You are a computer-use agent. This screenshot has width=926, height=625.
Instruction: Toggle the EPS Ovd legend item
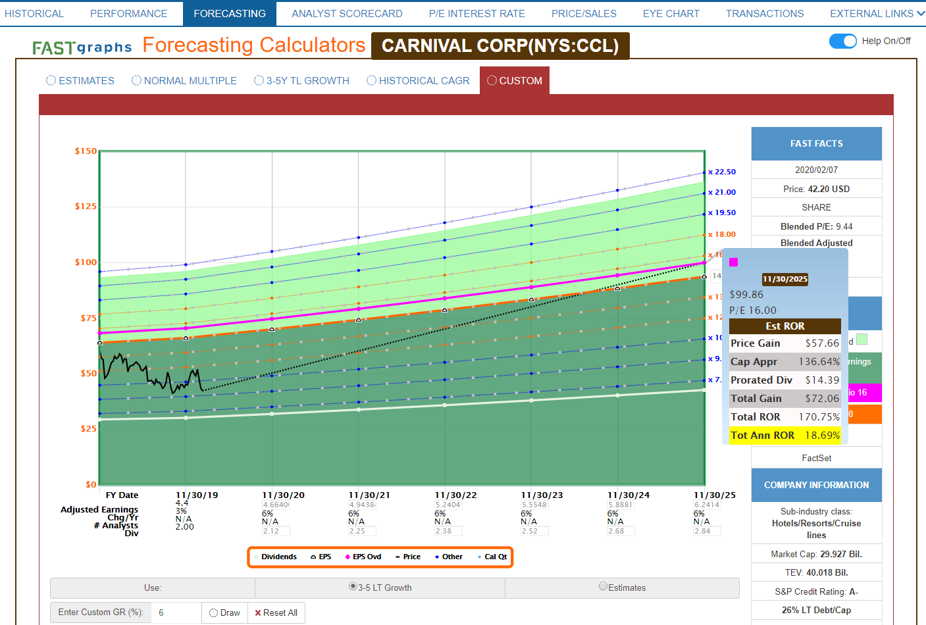[x=363, y=557]
